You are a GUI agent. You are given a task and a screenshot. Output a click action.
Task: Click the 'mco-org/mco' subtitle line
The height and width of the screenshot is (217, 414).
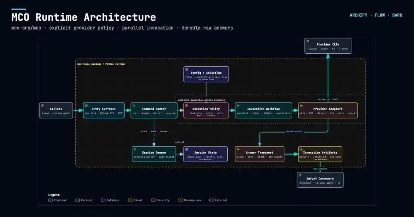pos(122,28)
